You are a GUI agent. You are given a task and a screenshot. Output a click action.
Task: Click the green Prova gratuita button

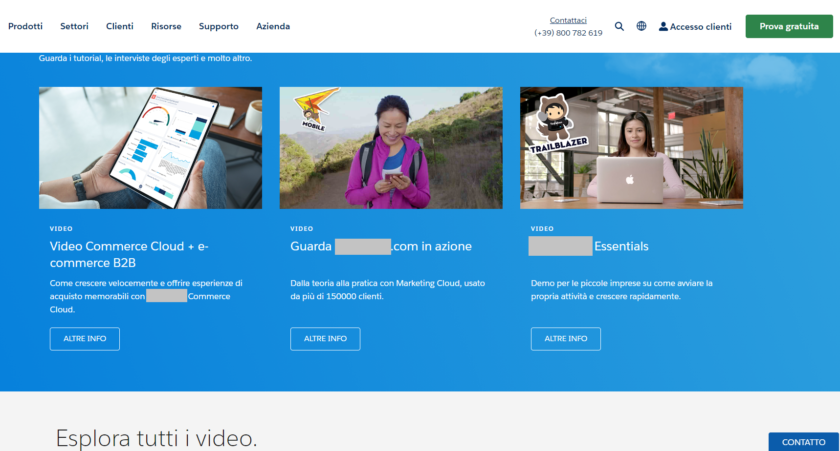[x=789, y=26]
